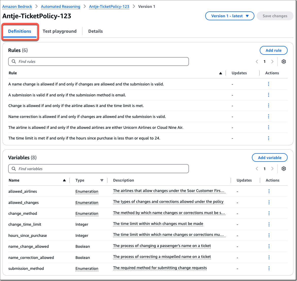The height and width of the screenshot is (281, 297).
Task: Sort rules by Rule column arrow
Action: (220, 73)
